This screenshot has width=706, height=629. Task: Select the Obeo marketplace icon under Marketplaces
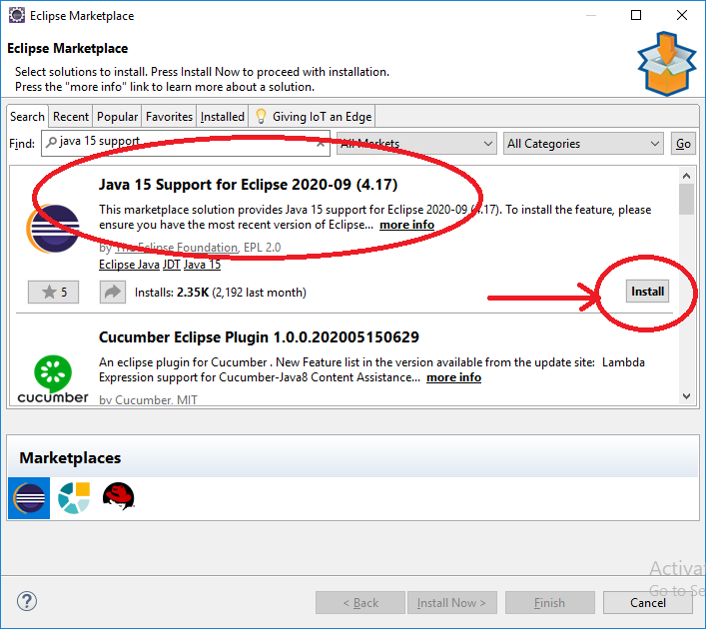click(x=74, y=498)
